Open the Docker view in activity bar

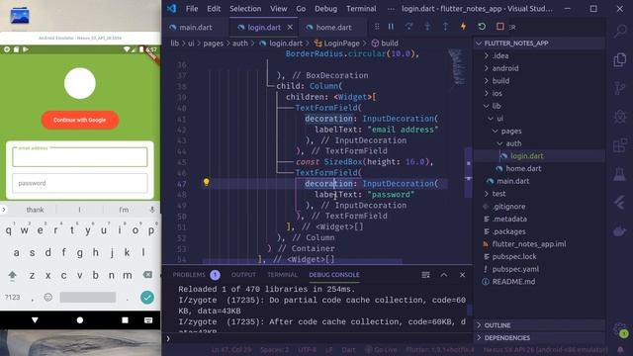[x=620, y=231]
